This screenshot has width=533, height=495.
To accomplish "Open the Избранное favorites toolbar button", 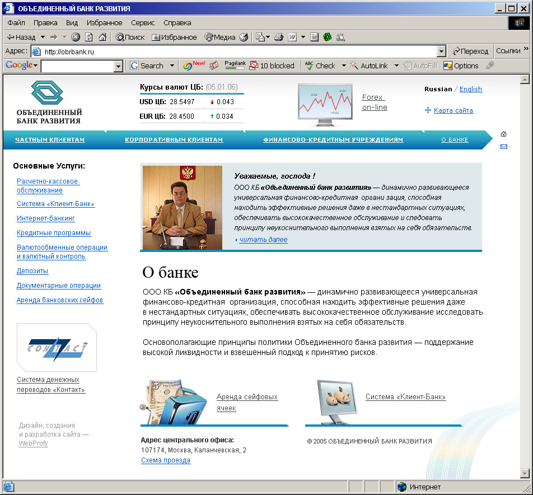I will point(174,37).
